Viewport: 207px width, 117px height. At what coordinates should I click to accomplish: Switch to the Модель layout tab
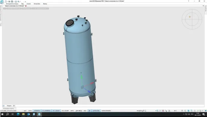point(9,106)
